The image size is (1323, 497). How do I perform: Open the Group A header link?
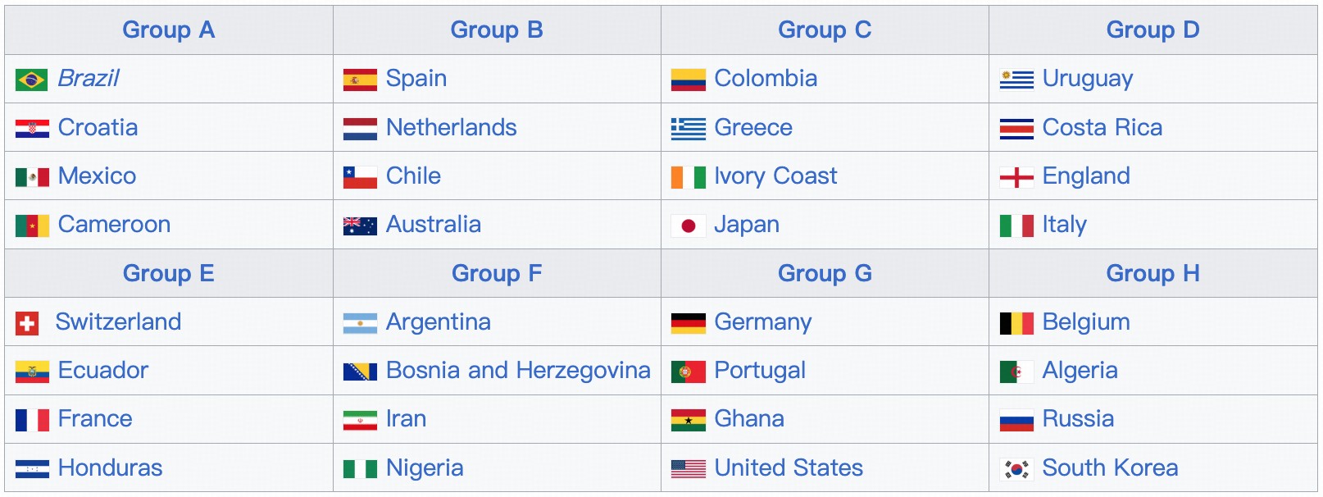pos(168,30)
